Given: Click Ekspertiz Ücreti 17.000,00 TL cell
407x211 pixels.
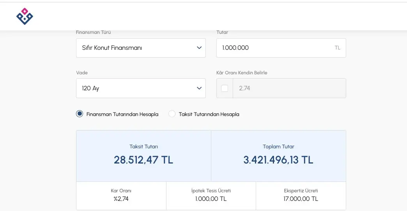Looking at the screenshot, I should tap(301, 195).
